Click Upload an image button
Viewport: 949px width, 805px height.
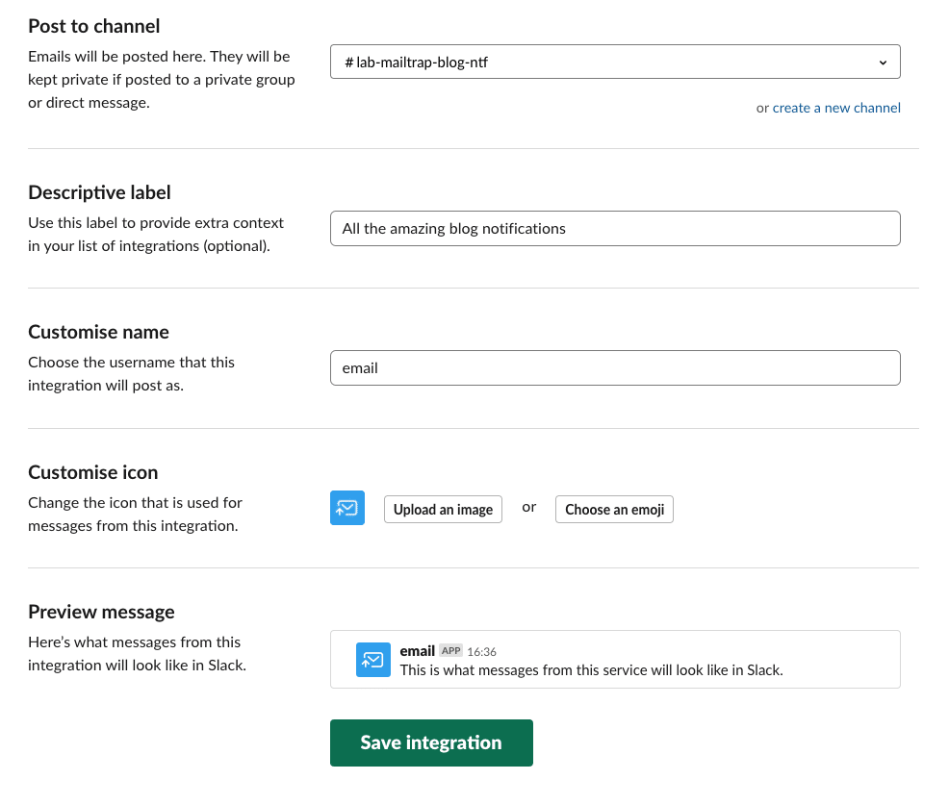[x=443, y=509]
